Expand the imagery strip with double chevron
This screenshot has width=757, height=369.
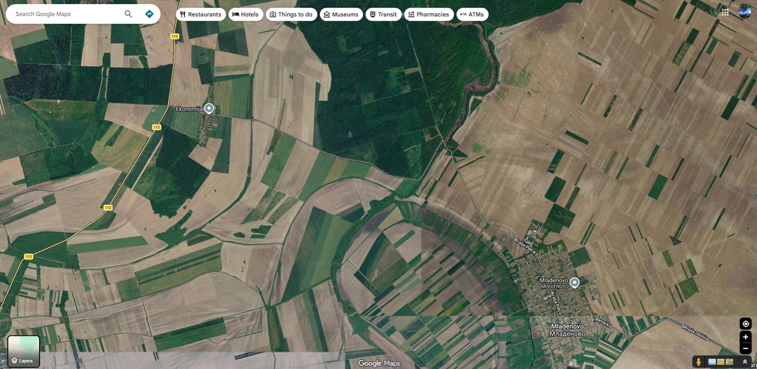(x=745, y=361)
